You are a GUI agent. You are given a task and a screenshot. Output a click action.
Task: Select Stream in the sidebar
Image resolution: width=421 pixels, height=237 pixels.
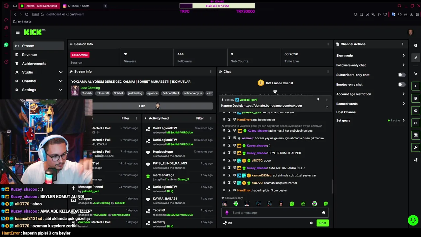click(39, 46)
